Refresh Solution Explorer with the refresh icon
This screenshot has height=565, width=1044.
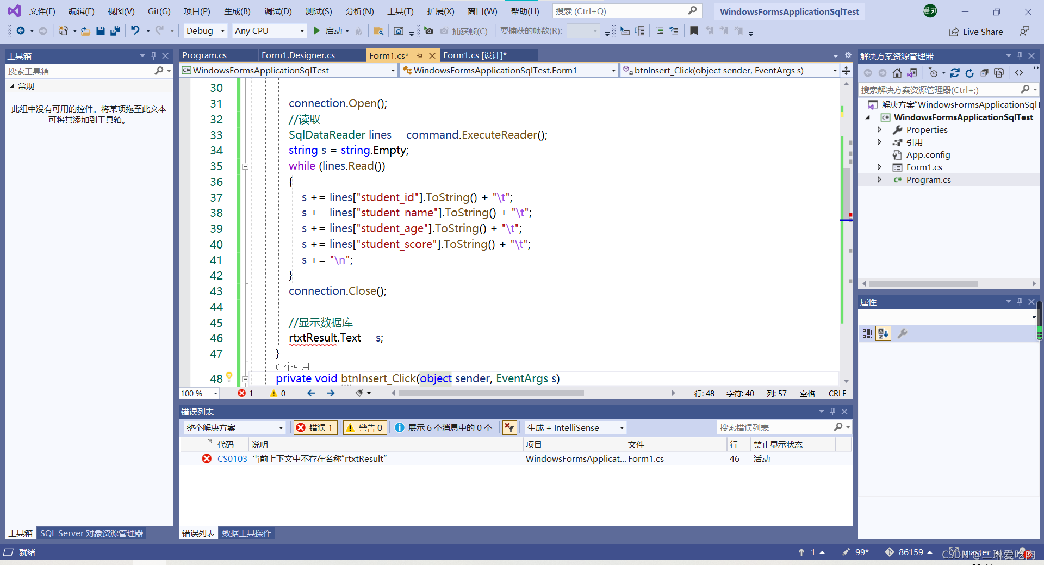click(969, 73)
